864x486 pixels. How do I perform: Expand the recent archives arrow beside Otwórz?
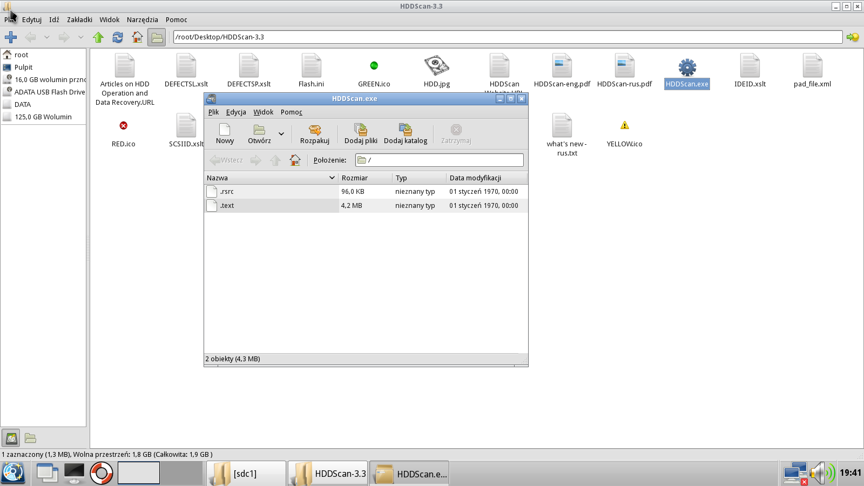(x=281, y=133)
